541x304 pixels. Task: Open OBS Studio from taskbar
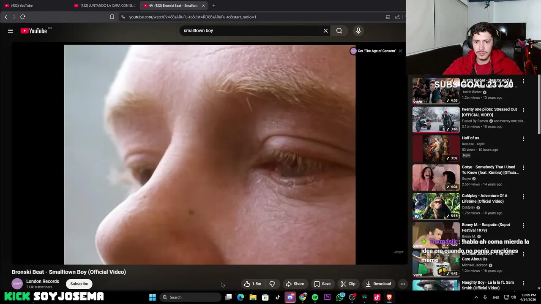(x=352, y=297)
